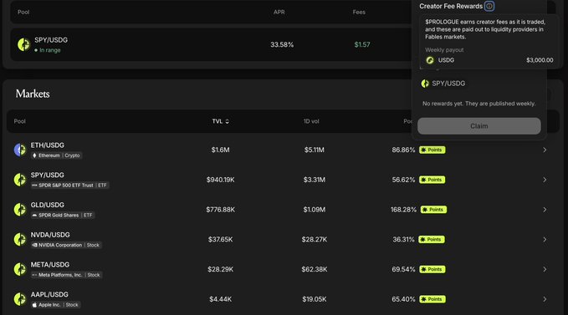This screenshot has height=315, width=568.
Task: Open the GLD/USDG pool chevron
Action: (545, 210)
